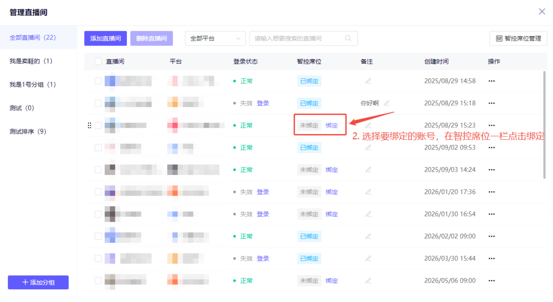The image size is (553, 302).
Task: Open more actions for 2026/01/20 17:36 row
Action: (491, 192)
